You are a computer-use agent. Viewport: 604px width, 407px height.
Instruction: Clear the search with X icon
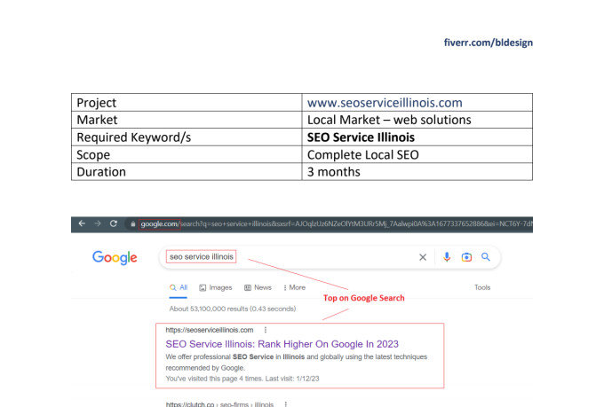pos(423,257)
